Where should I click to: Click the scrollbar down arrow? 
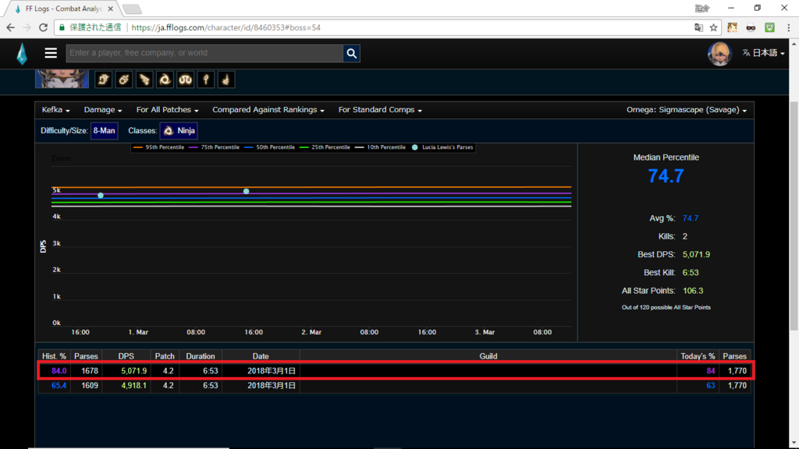point(794,444)
